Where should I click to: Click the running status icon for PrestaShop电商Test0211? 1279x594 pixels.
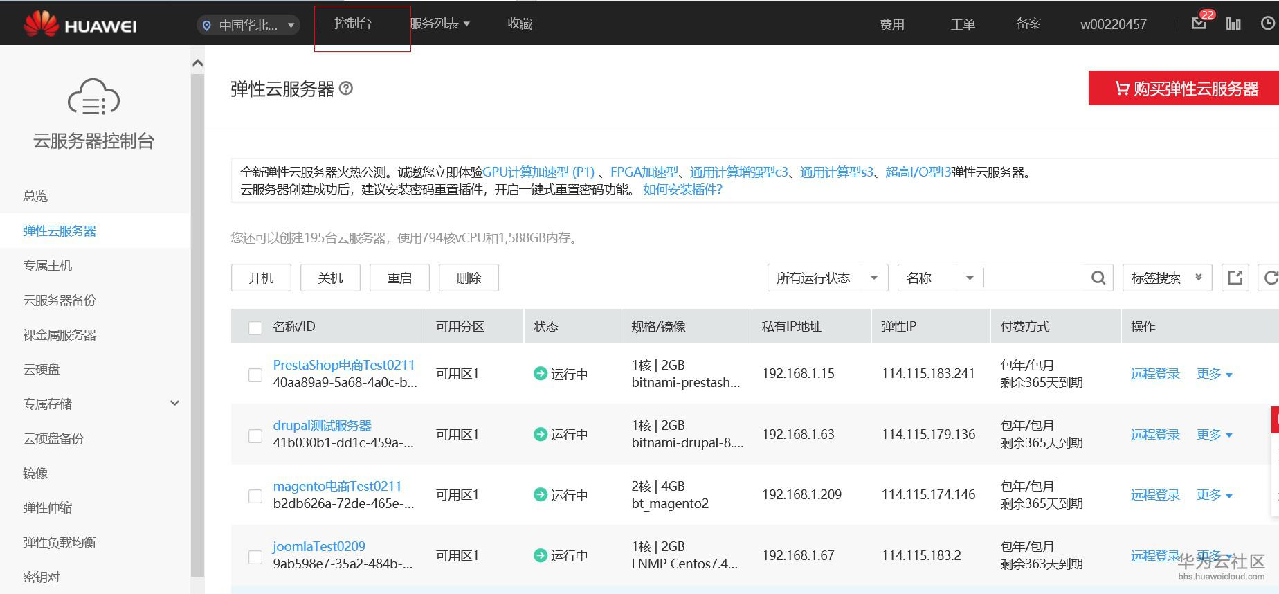point(541,374)
